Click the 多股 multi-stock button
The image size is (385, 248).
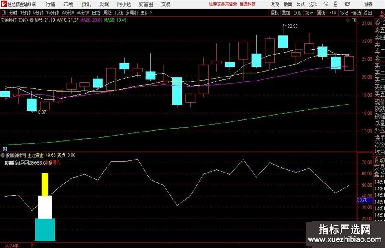pyautogui.click(x=297, y=13)
